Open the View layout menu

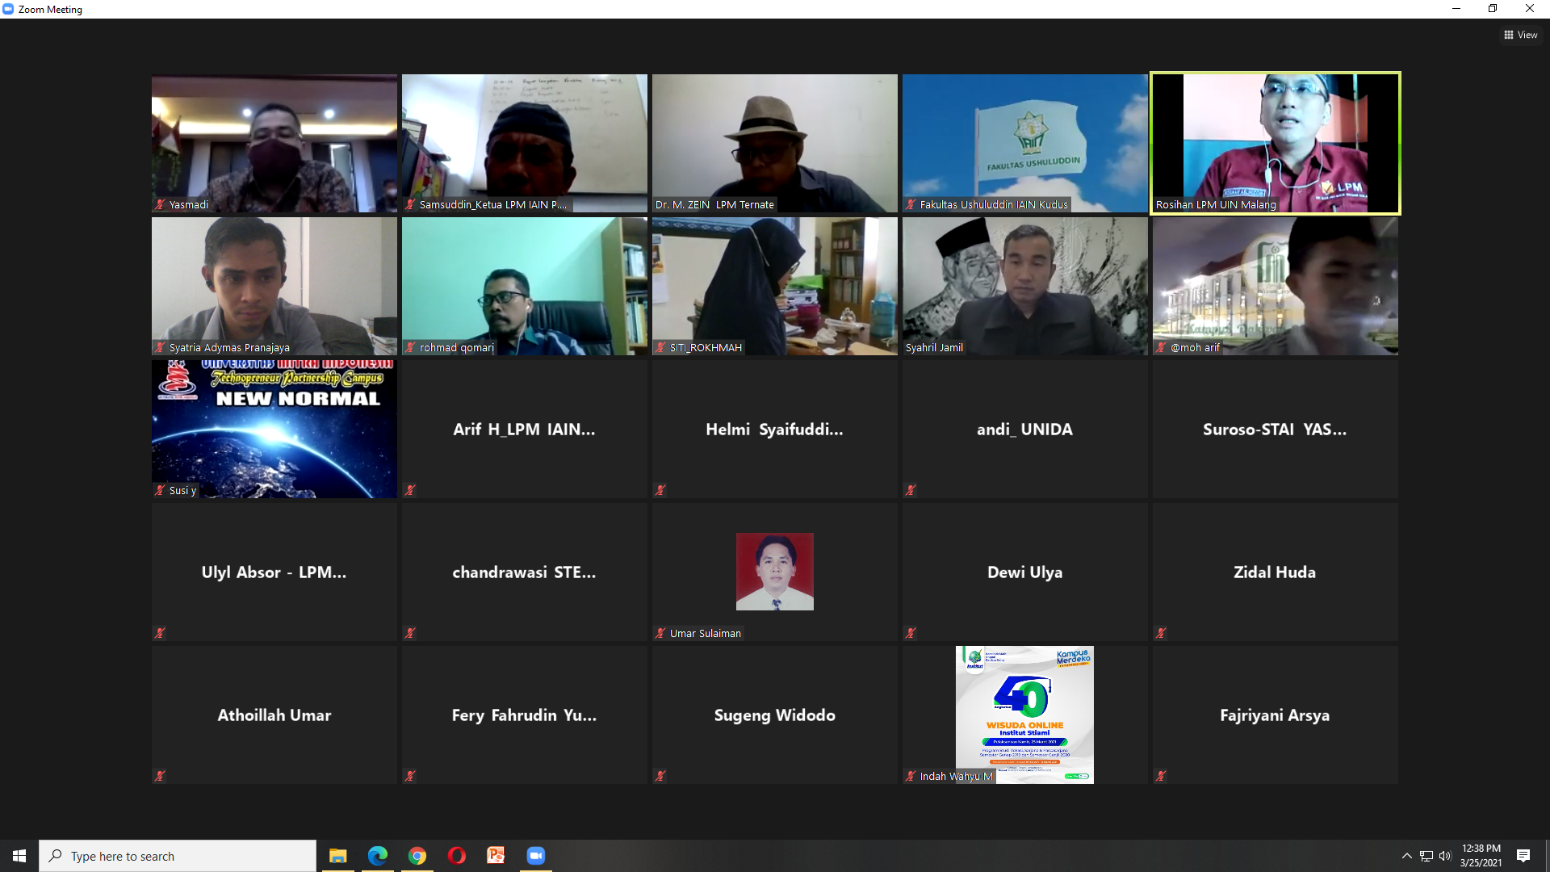(x=1520, y=35)
